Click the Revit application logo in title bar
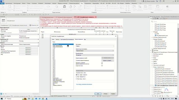The height and width of the screenshot is (100, 179). tap(1, 1)
